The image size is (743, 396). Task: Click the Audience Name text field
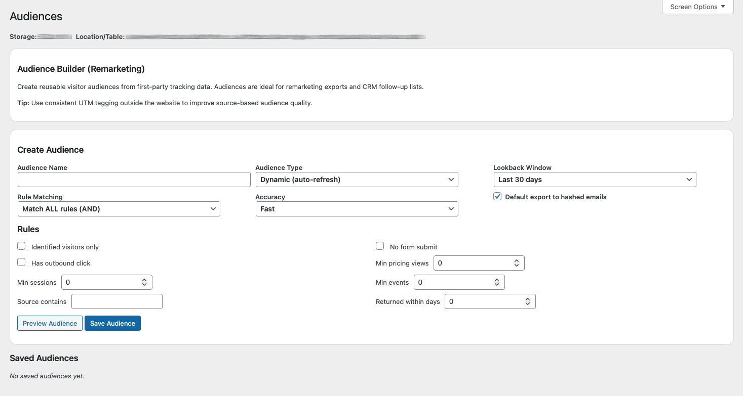(134, 180)
